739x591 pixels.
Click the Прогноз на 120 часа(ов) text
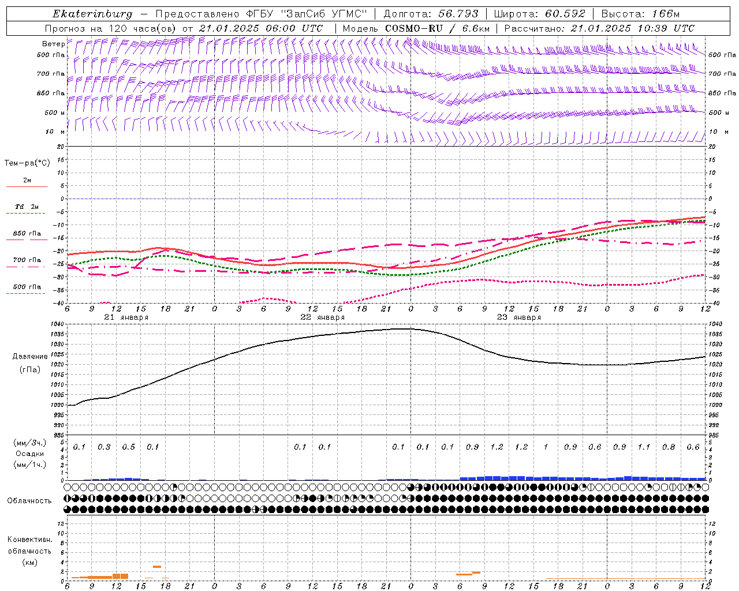point(184,28)
